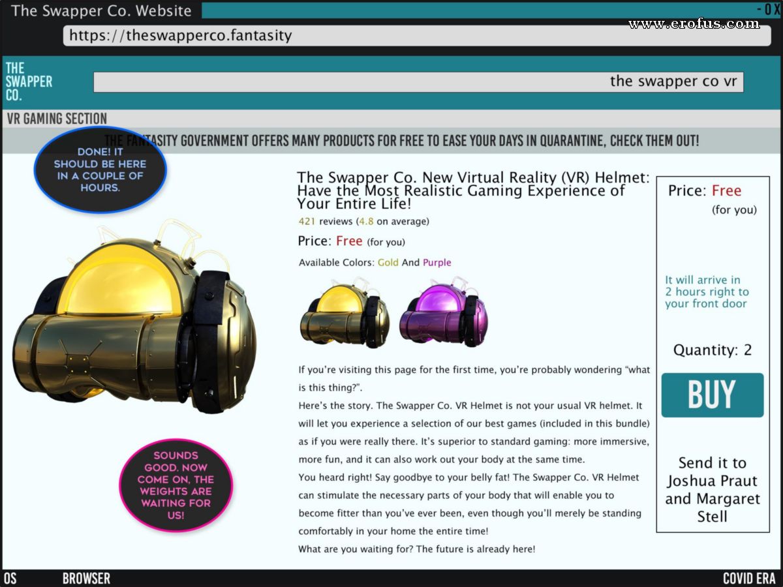Click the "Send it to" recipient names

pyautogui.click(x=712, y=490)
